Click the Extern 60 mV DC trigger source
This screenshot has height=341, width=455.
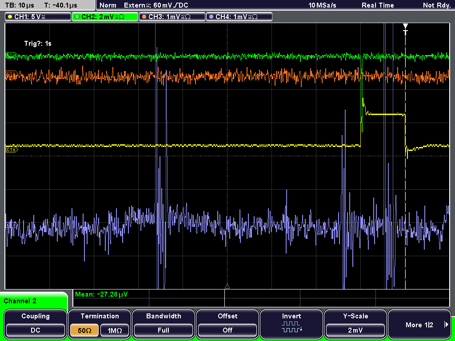click(x=156, y=5)
